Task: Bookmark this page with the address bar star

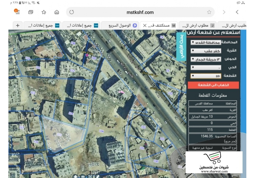Action: (209, 12)
